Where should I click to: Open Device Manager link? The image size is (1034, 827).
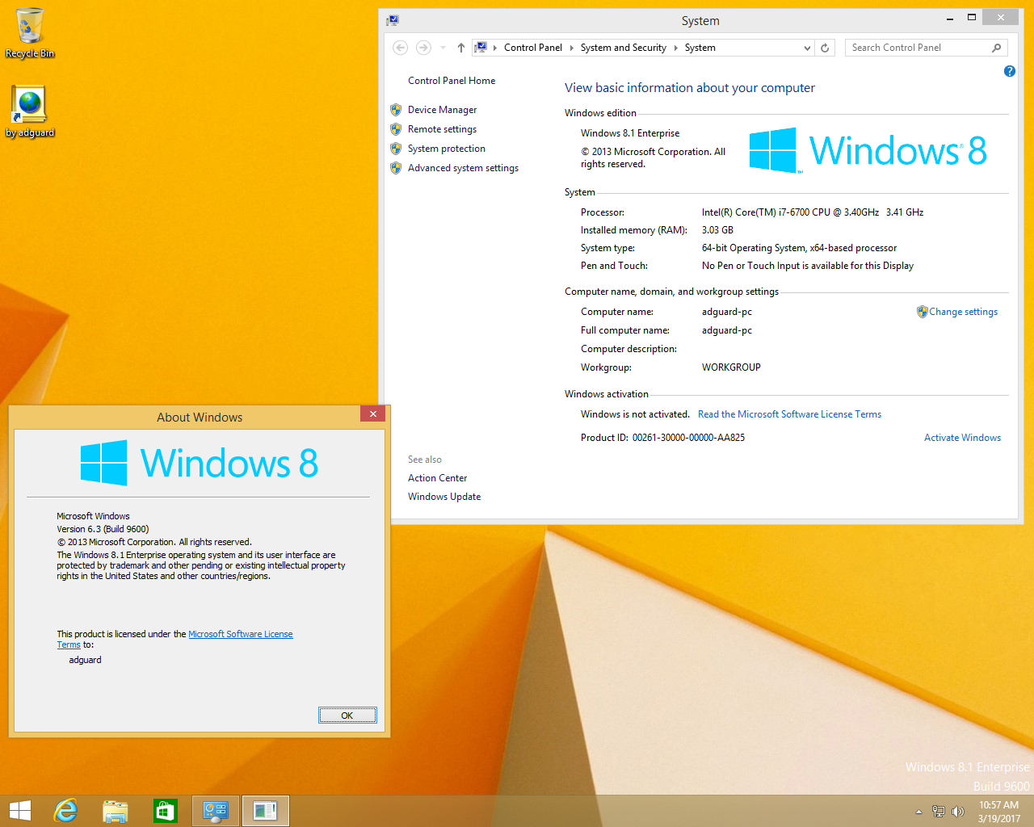(443, 110)
